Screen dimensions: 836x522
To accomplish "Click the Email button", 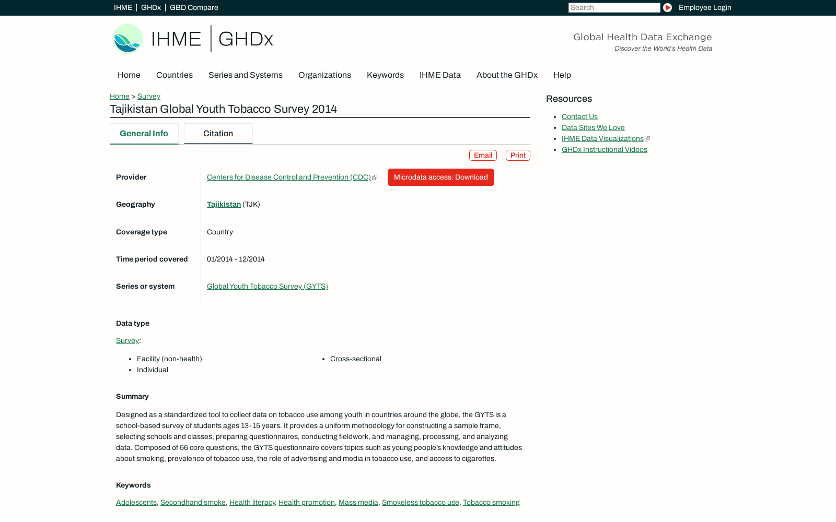I will (483, 155).
